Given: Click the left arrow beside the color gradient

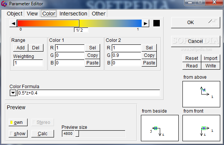Looking at the screenshot, I should pyautogui.click(x=13, y=23).
